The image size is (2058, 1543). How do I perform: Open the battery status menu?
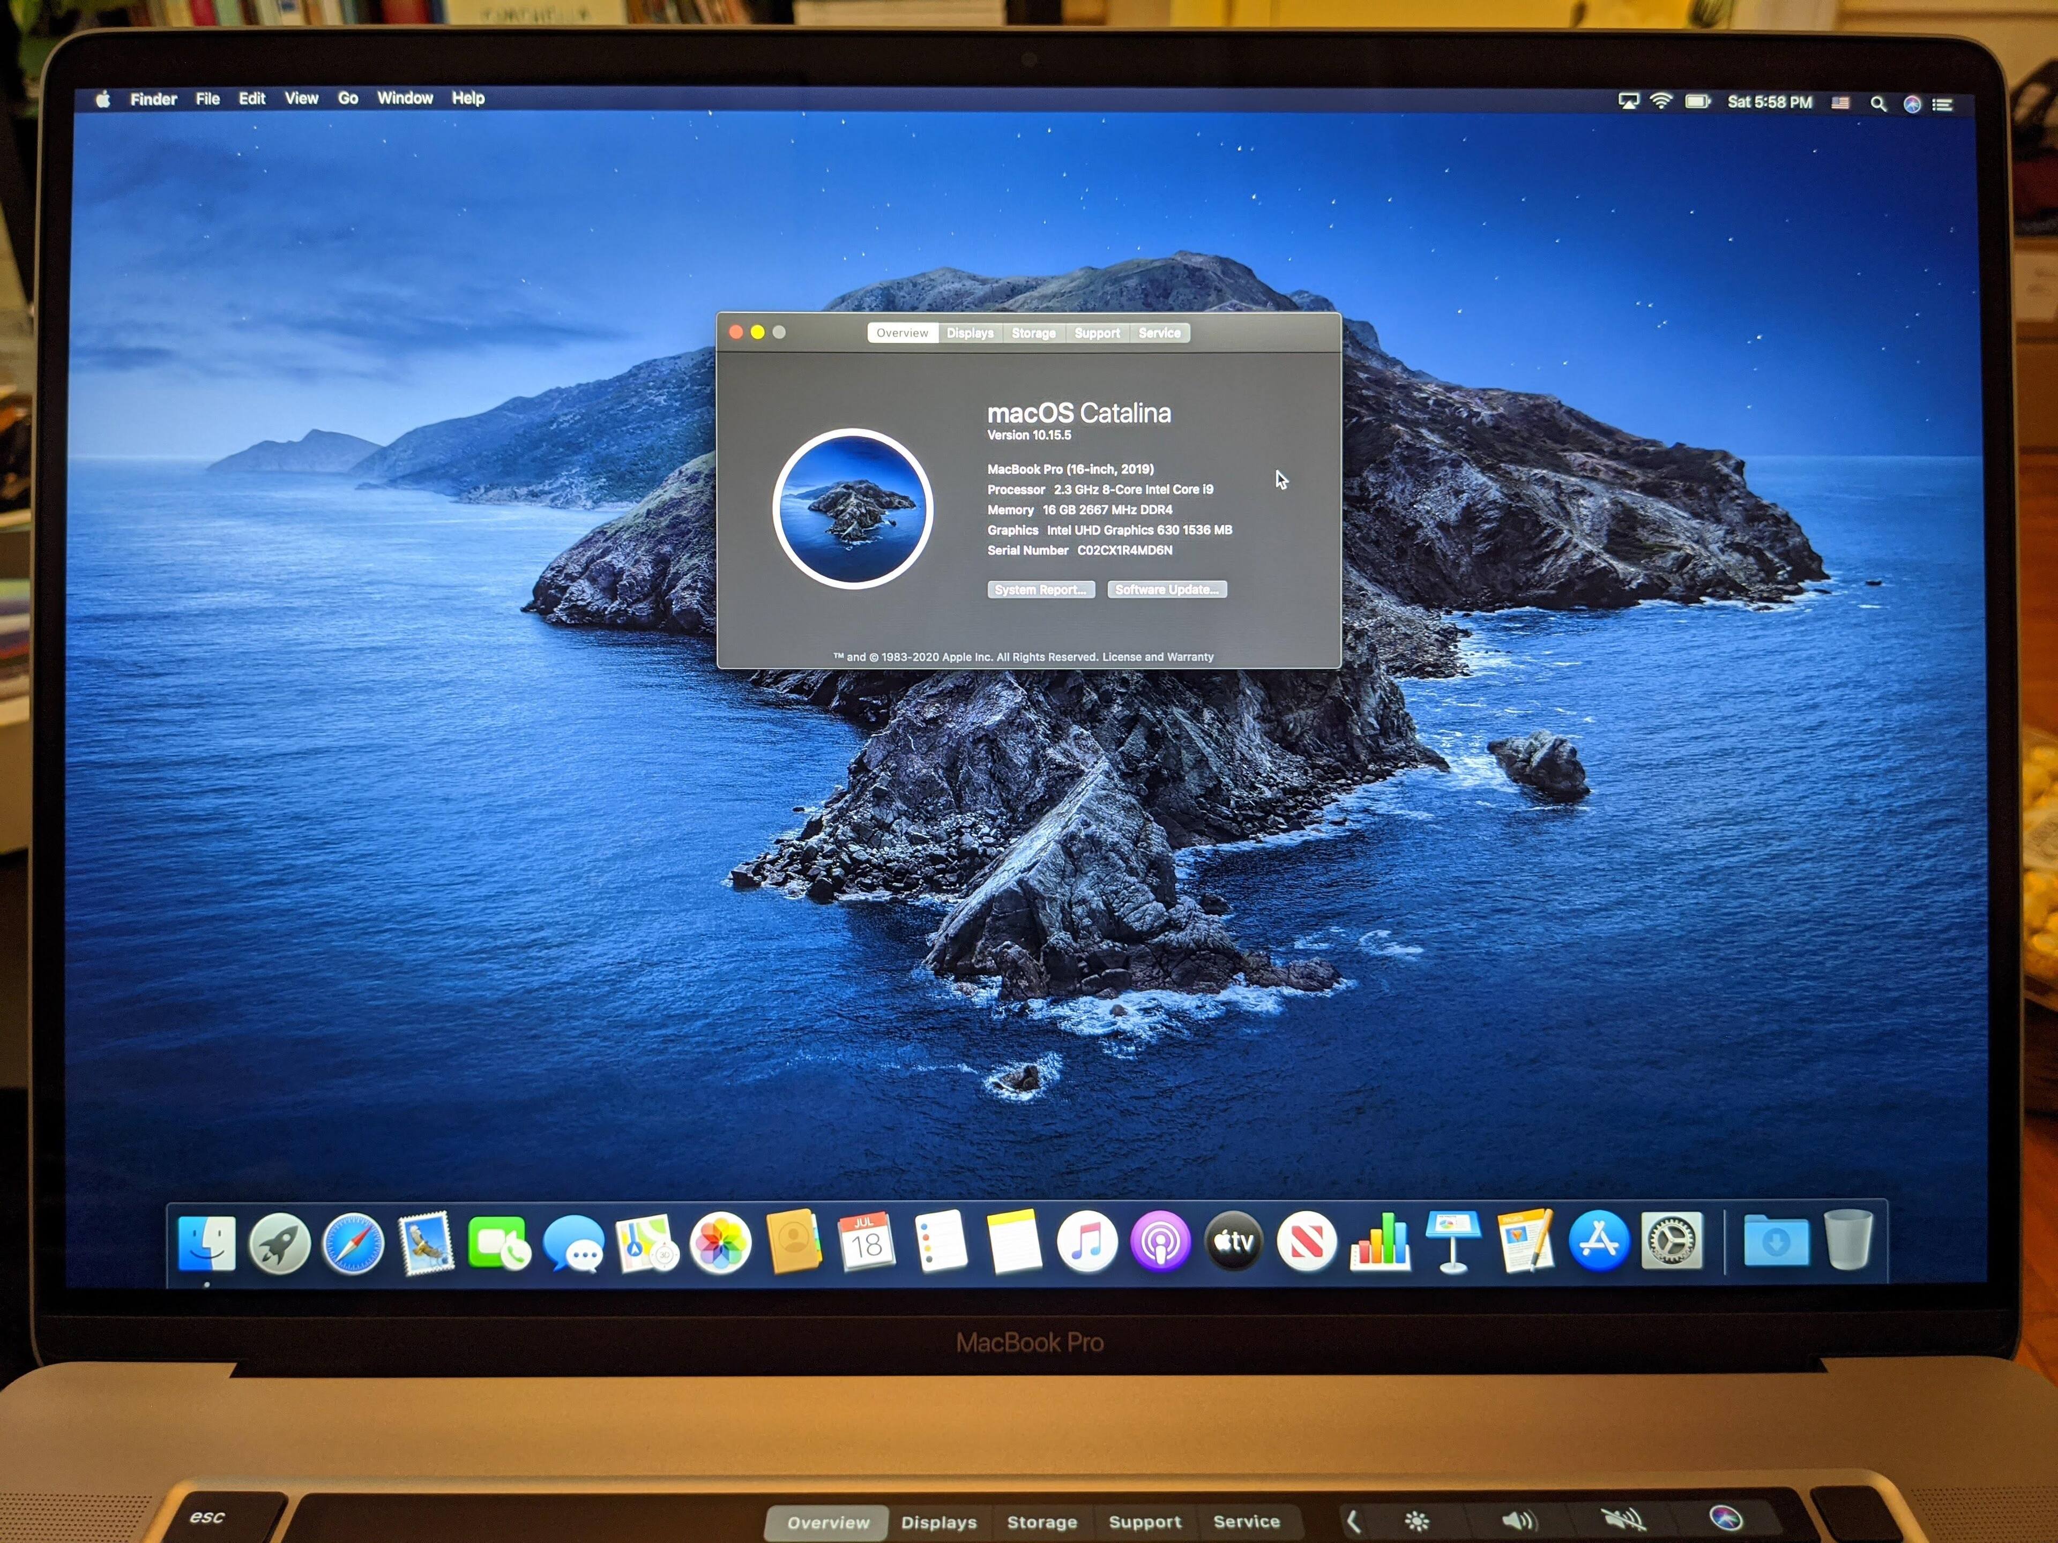coord(1697,101)
